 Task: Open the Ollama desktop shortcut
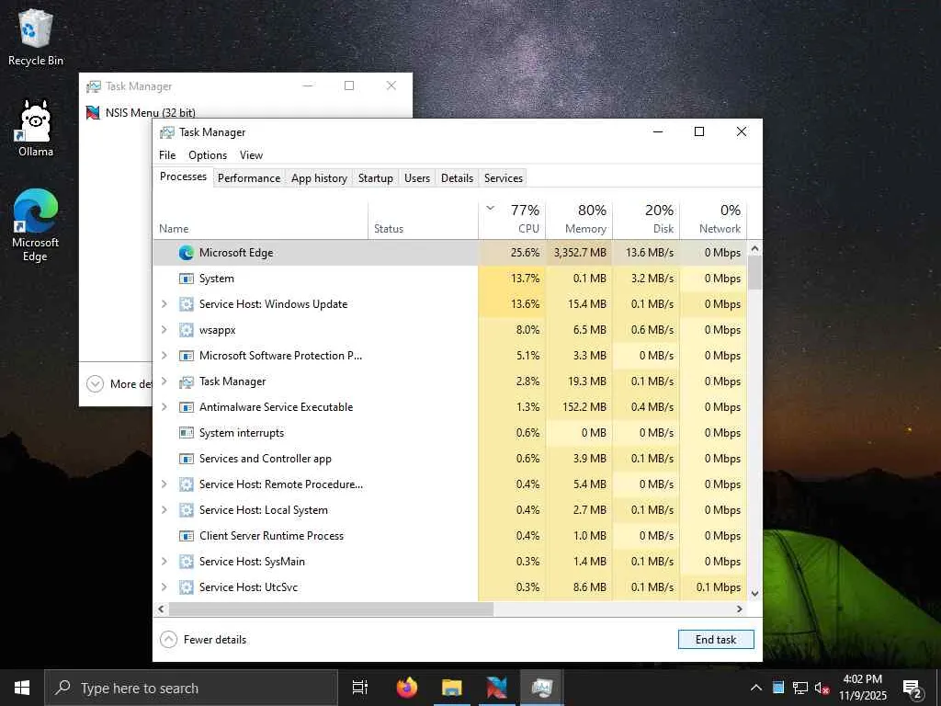(x=36, y=128)
